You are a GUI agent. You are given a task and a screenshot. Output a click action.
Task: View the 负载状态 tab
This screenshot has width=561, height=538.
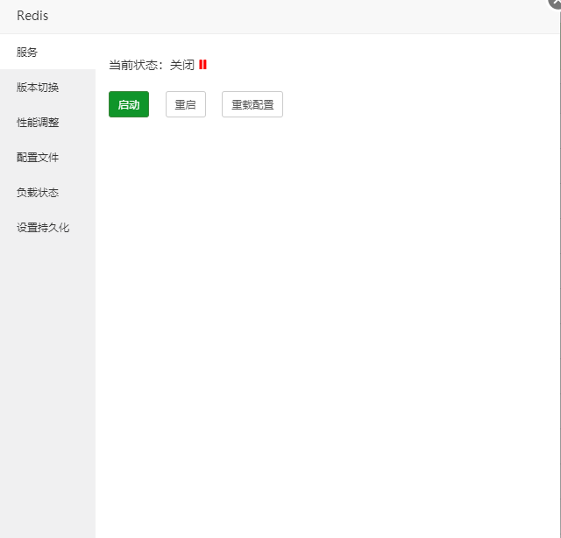[47, 192]
